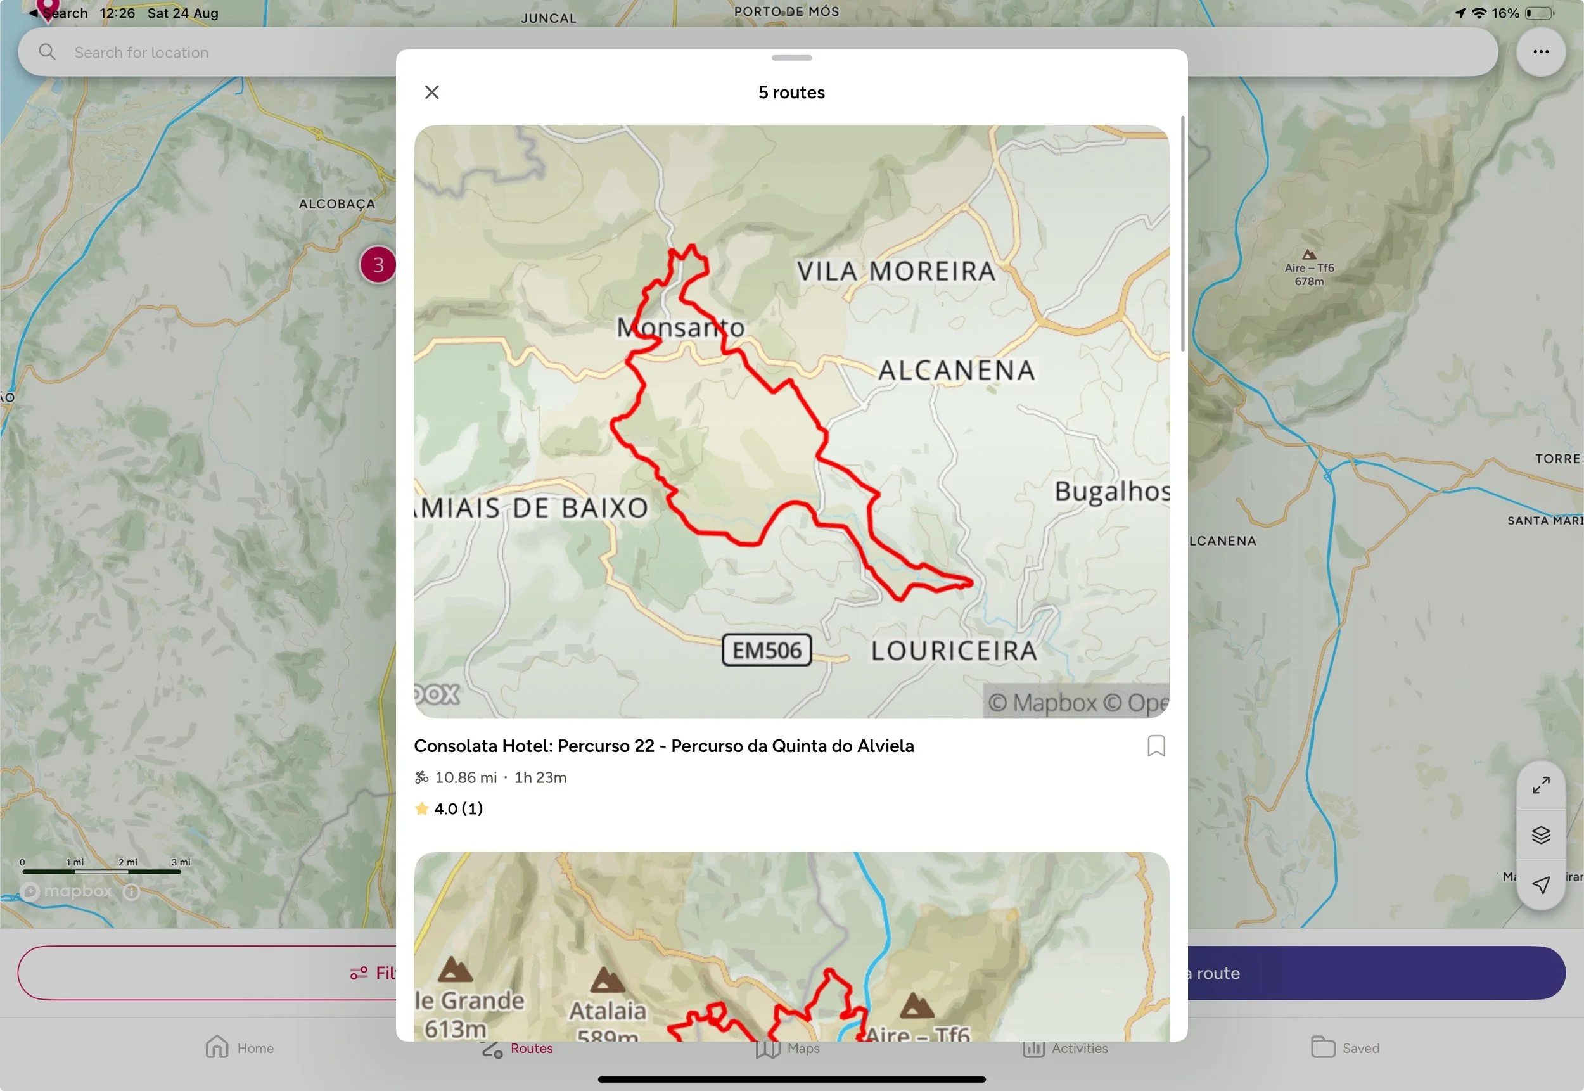Tap the Mapbox info icon
Screen dimensions: 1584x1091
[x=131, y=891]
